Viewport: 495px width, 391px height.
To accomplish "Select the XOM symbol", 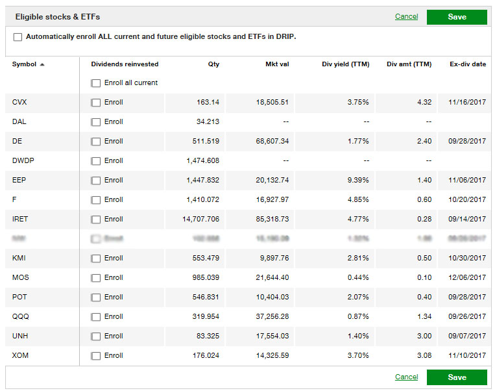I will pyautogui.click(x=20, y=355).
